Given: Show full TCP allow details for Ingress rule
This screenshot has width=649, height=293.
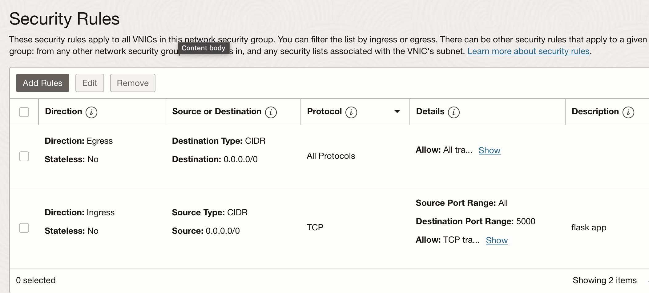Looking at the screenshot, I should [x=497, y=240].
